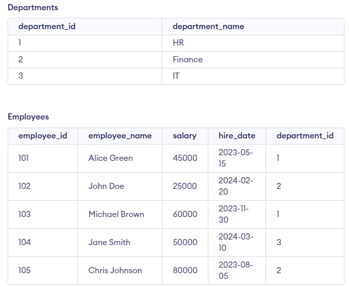The image size is (349, 287).
Task: Click the 45000 salary cell
Action: 185,158
